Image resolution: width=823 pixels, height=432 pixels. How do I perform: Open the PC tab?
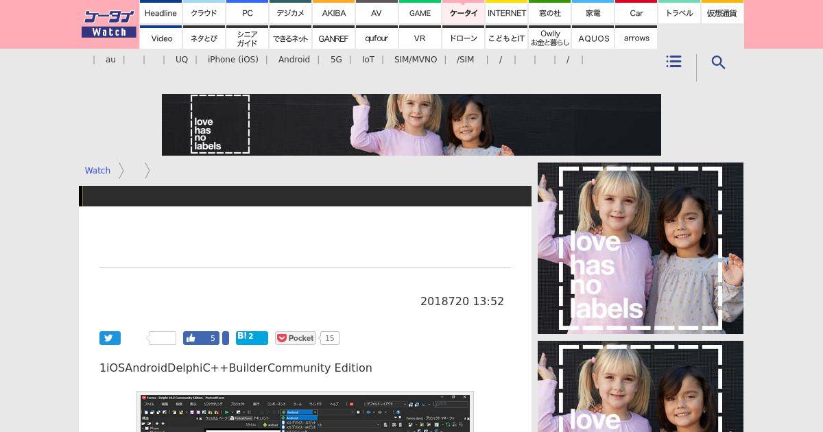pos(247,12)
